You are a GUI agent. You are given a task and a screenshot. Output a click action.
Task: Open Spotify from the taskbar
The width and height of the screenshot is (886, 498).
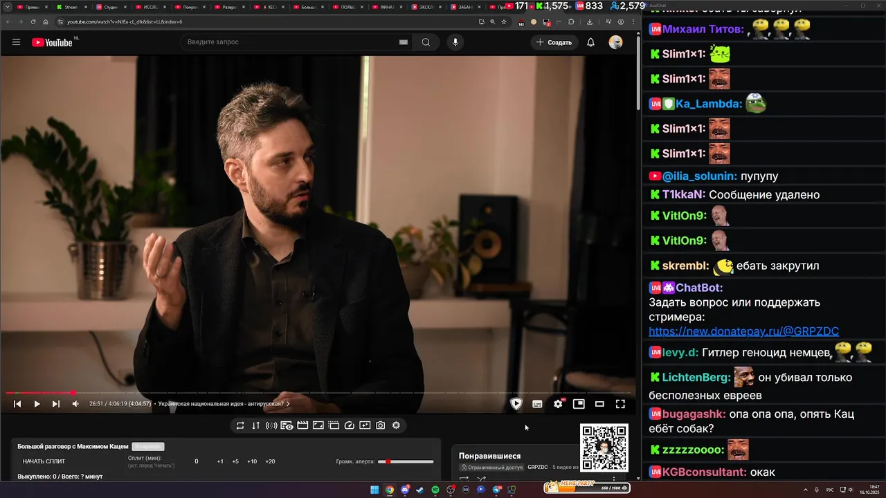pos(435,490)
